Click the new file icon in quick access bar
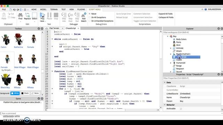The image size is (223, 125). point(11,9)
